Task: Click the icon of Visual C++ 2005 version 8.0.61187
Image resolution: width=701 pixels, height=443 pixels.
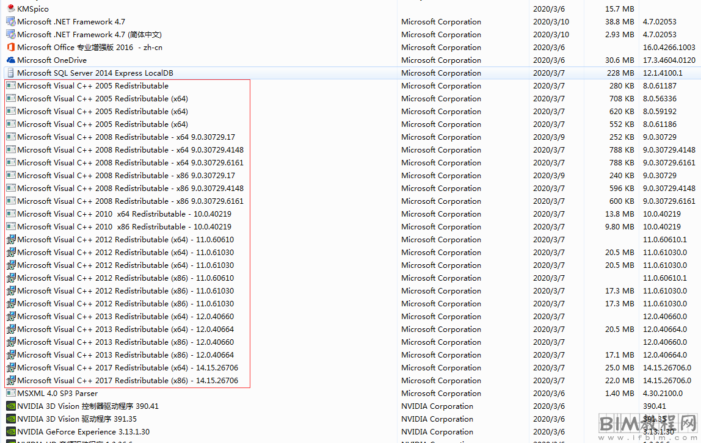Action: pos(11,86)
